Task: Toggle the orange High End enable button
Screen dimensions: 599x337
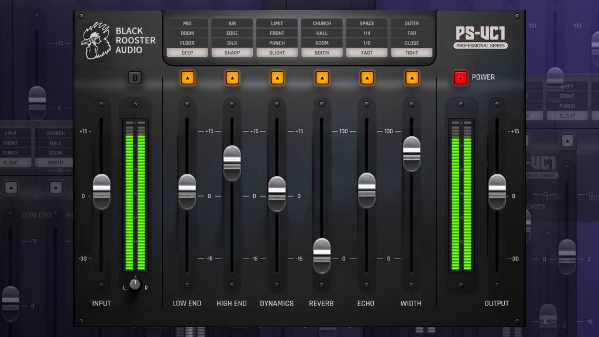Action: click(x=232, y=78)
